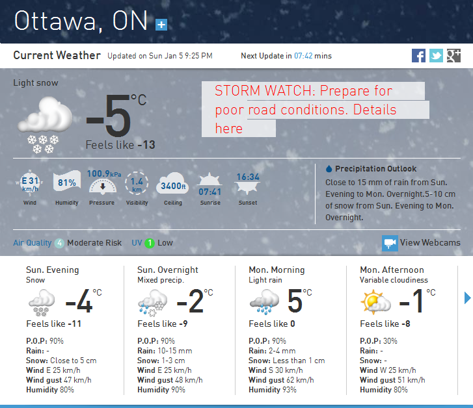Click the visibility 1.4 km dial
Screen dimensions: 473x408
137,183
